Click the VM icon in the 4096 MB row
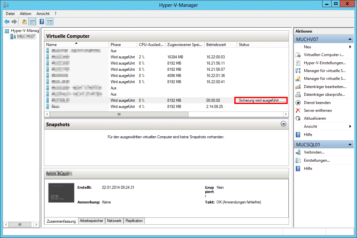Viewport: 357px width, 238px height. click(48, 76)
